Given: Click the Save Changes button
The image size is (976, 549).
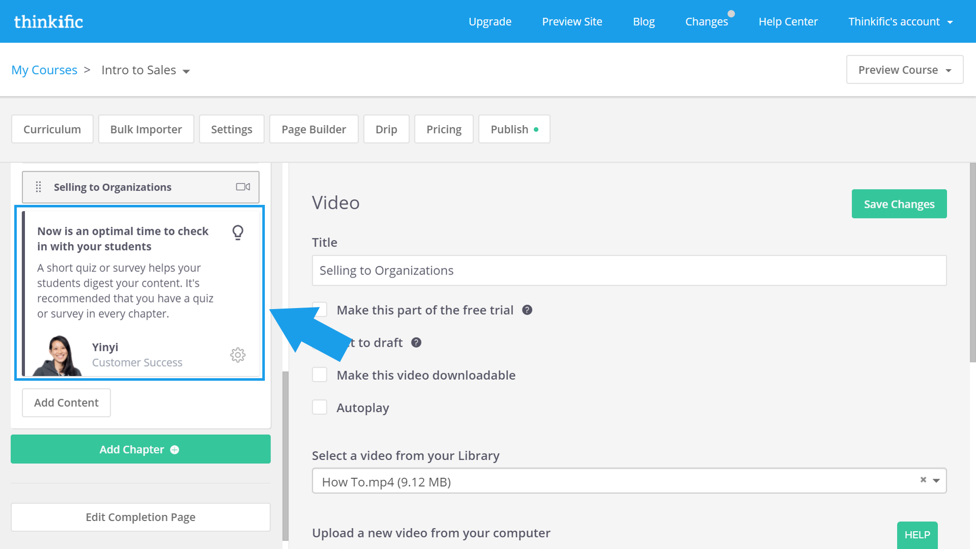Looking at the screenshot, I should pos(899,204).
